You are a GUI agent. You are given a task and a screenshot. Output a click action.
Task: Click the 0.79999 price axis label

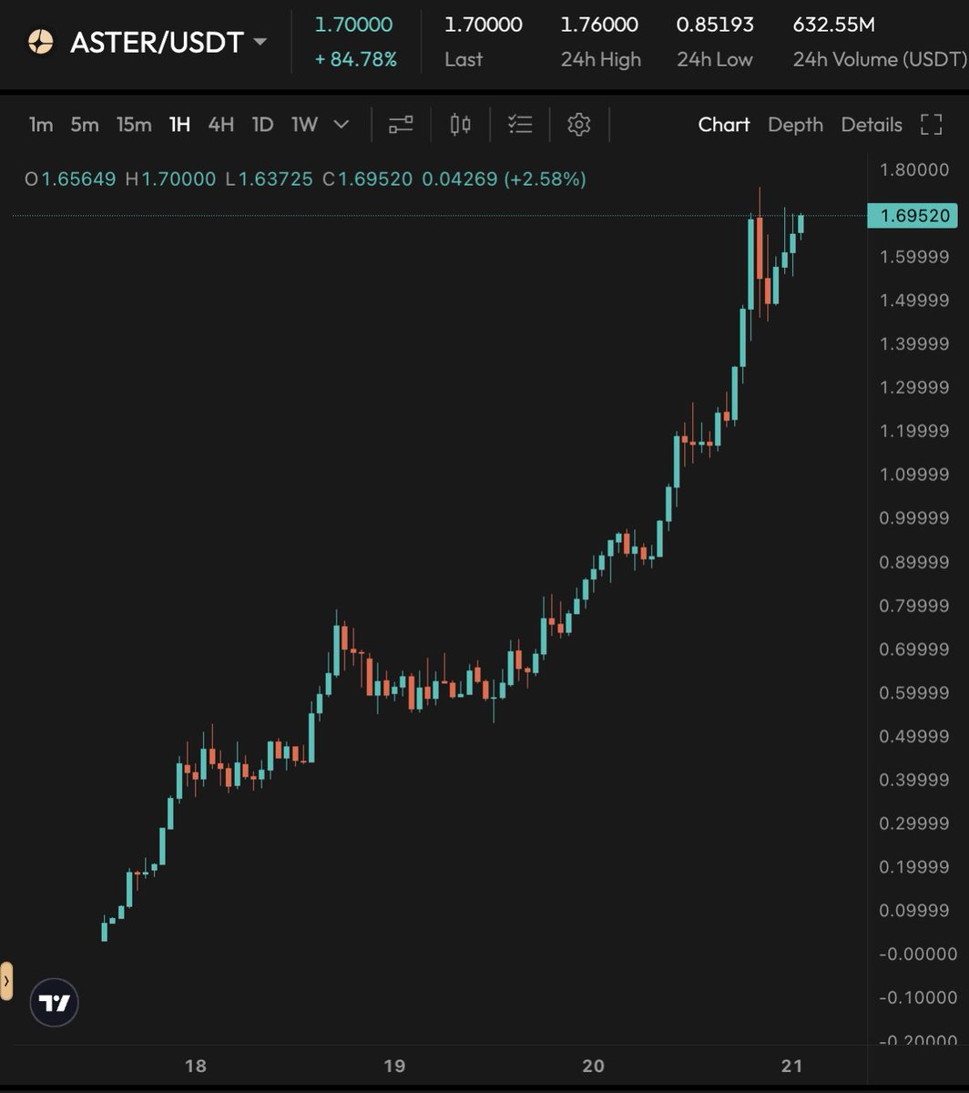pyautogui.click(x=914, y=606)
